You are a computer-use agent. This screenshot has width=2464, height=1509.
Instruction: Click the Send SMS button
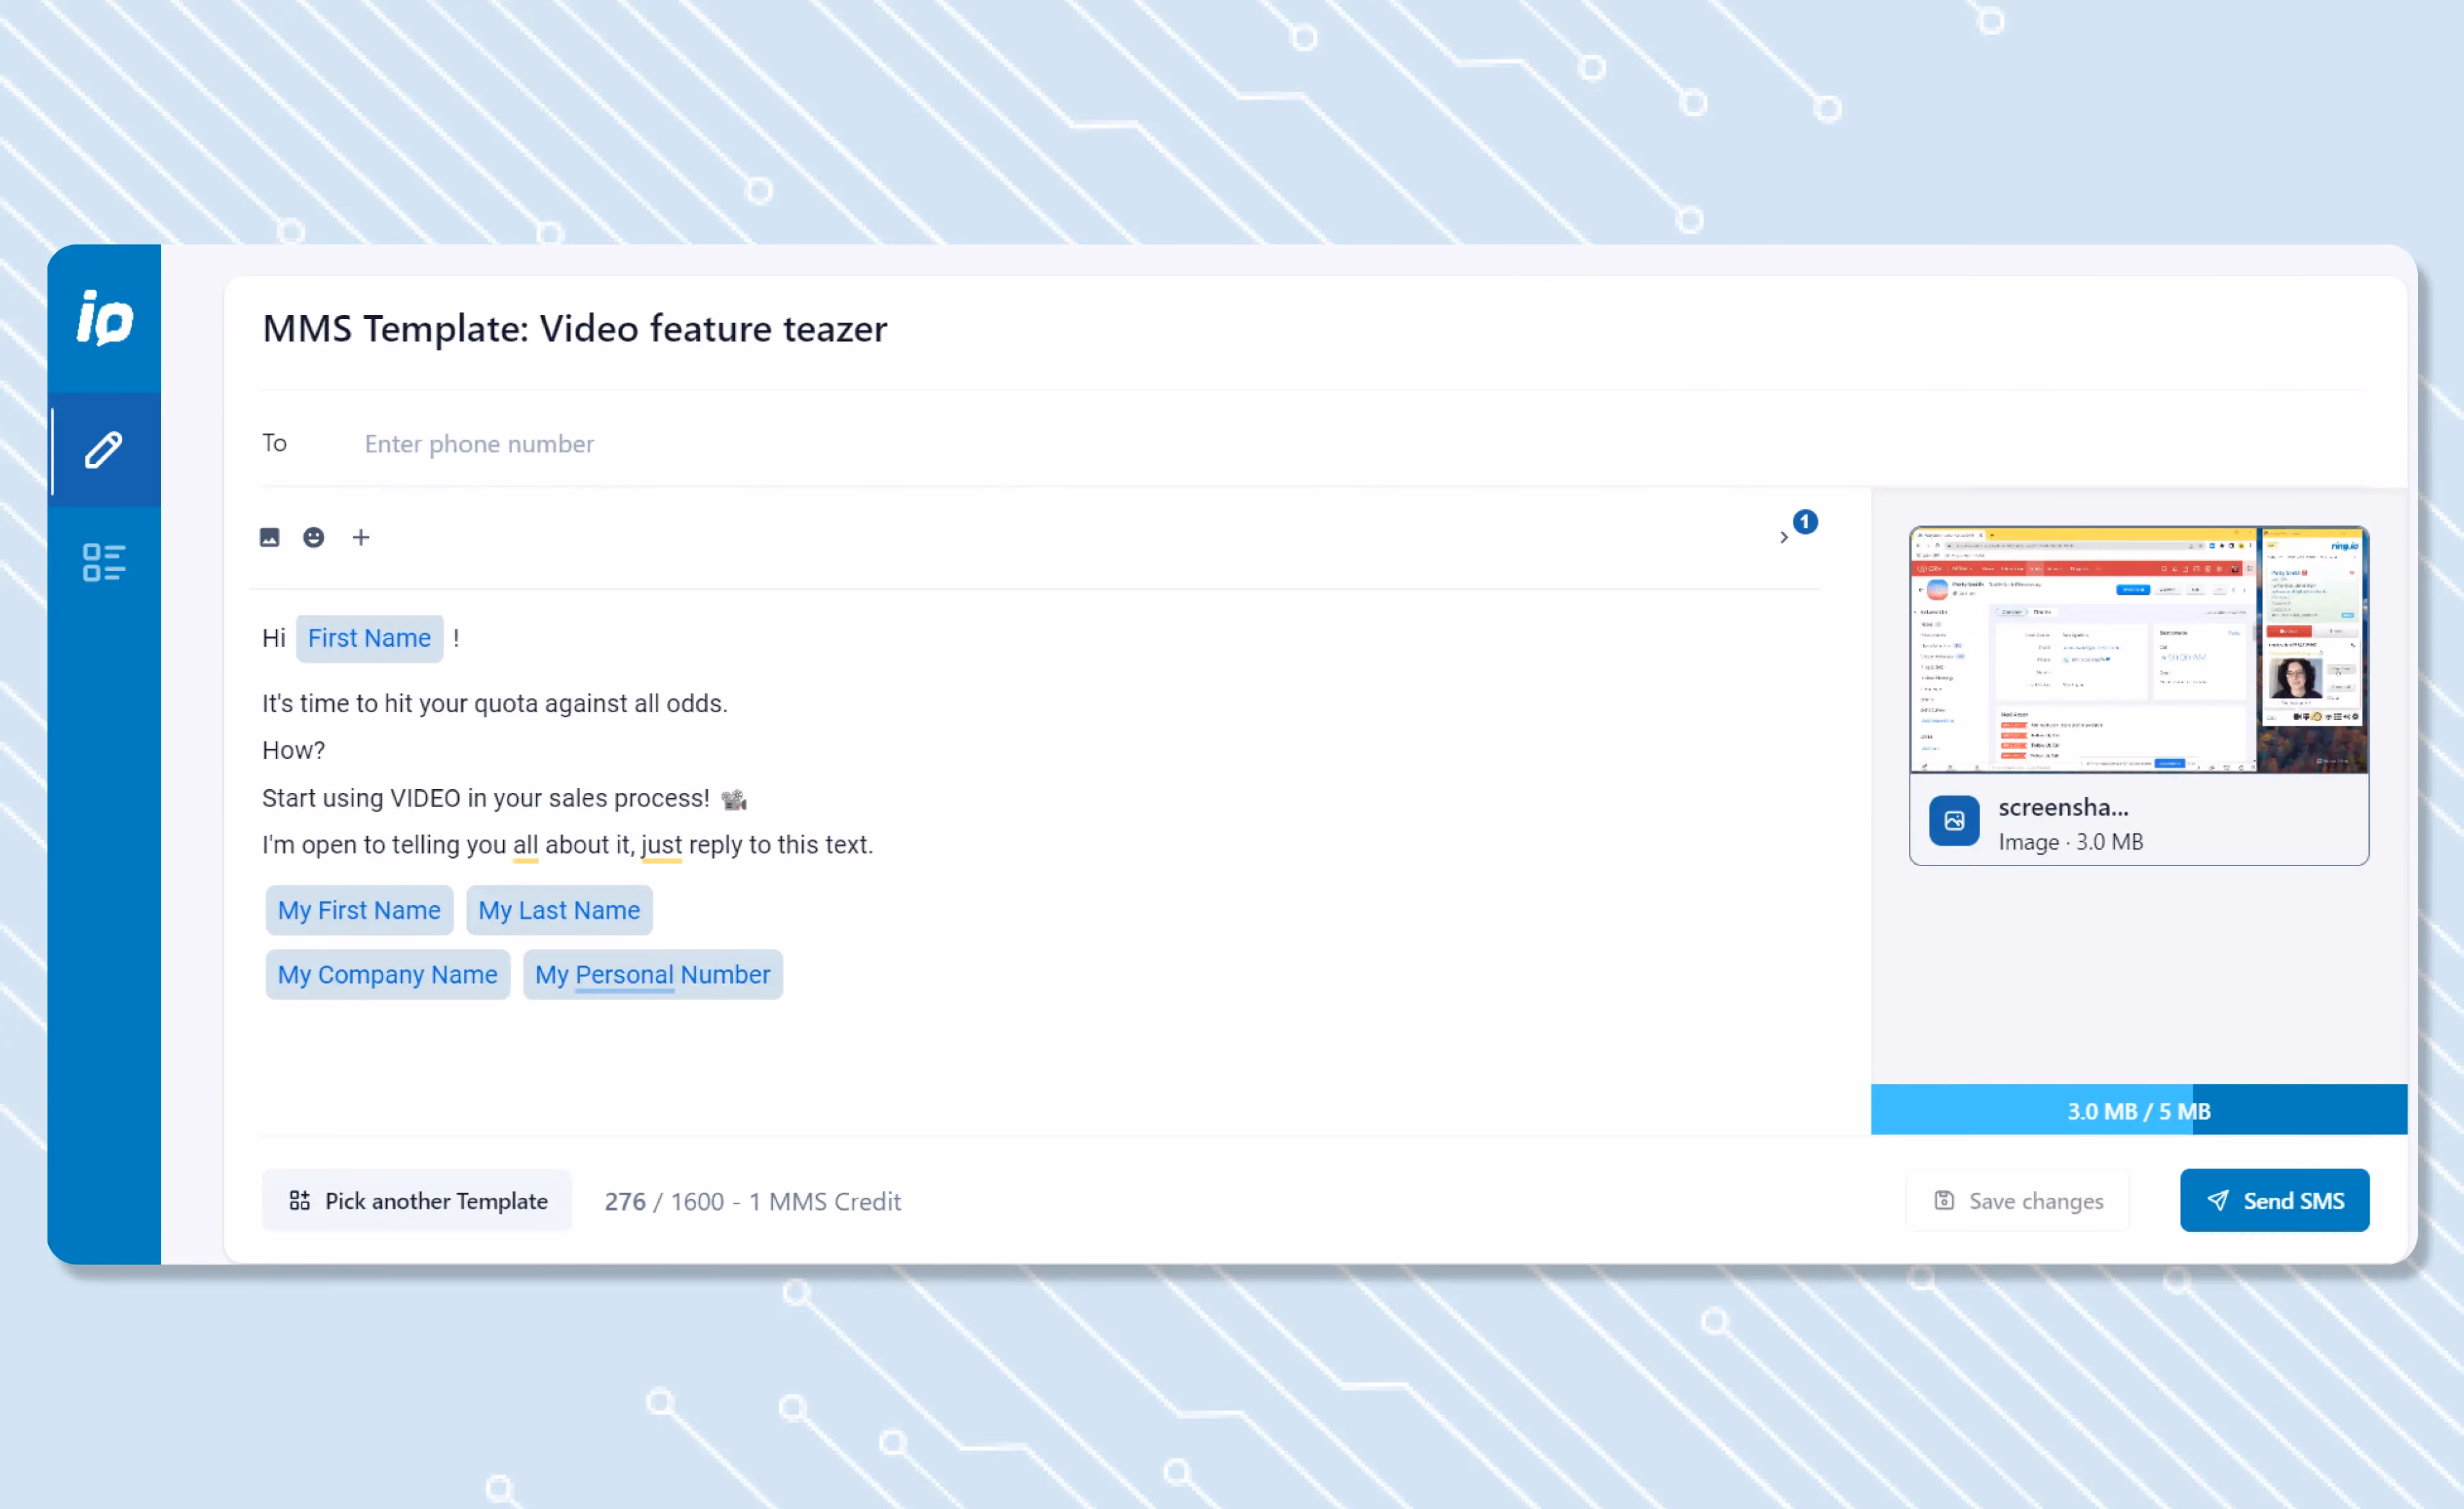pyautogui.click(x=2274, y=1200)
